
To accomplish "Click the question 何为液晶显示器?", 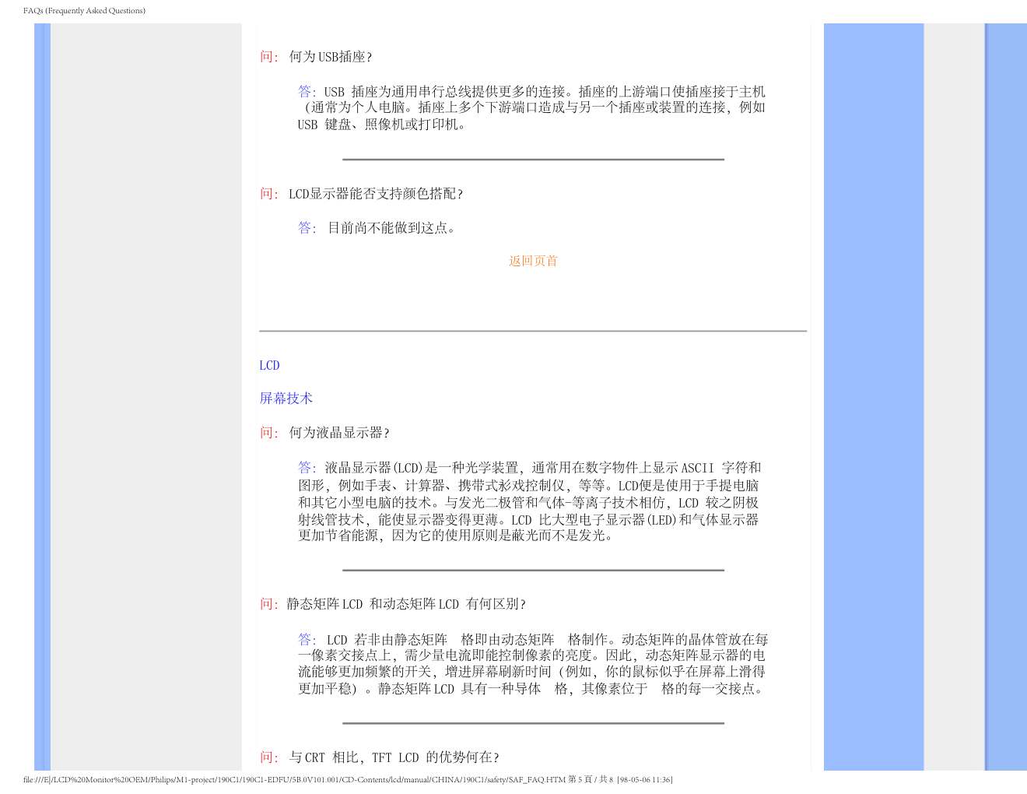I will point(339,433).
